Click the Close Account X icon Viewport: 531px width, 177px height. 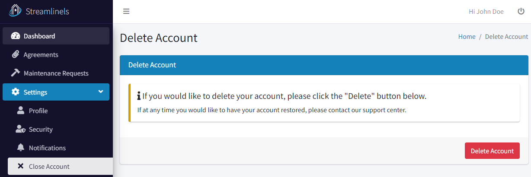click(x=20, y=166)
